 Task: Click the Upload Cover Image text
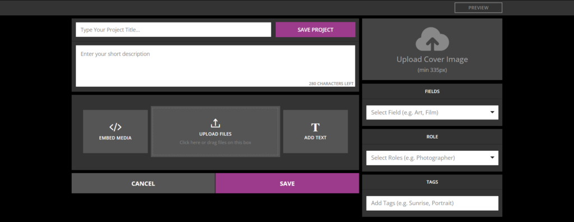432,59
